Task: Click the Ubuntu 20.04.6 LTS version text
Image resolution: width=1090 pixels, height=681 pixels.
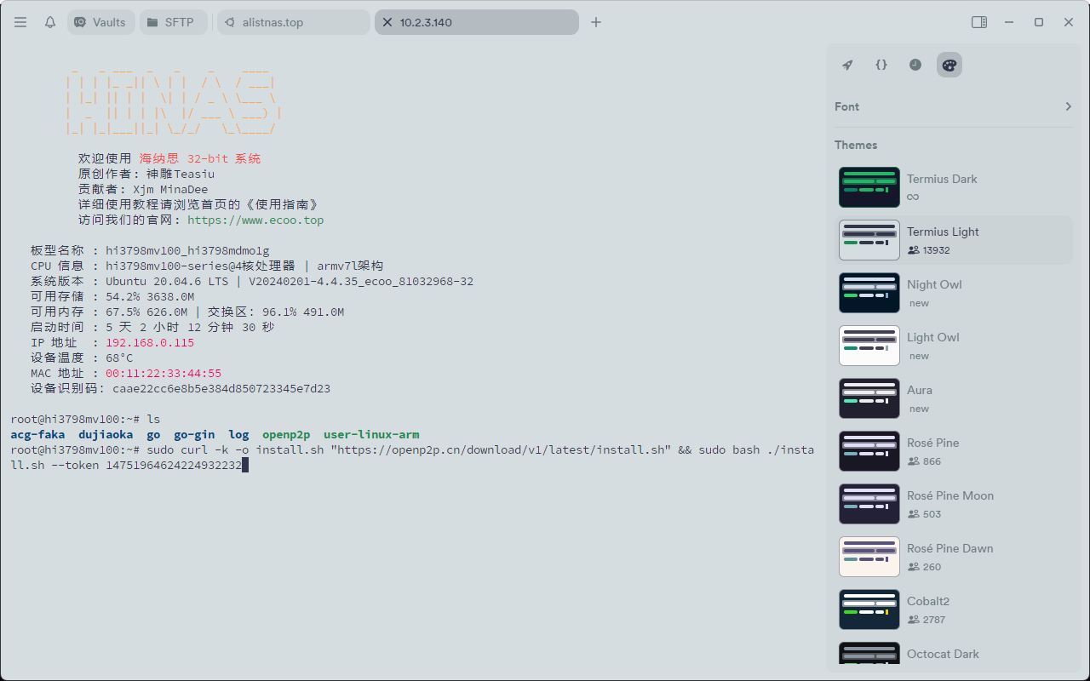Action: point(167,281)
